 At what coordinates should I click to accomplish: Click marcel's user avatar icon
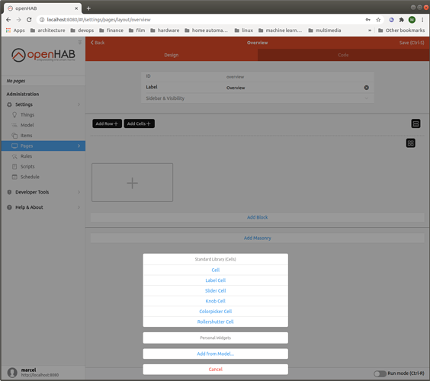[x=12, y=372]
